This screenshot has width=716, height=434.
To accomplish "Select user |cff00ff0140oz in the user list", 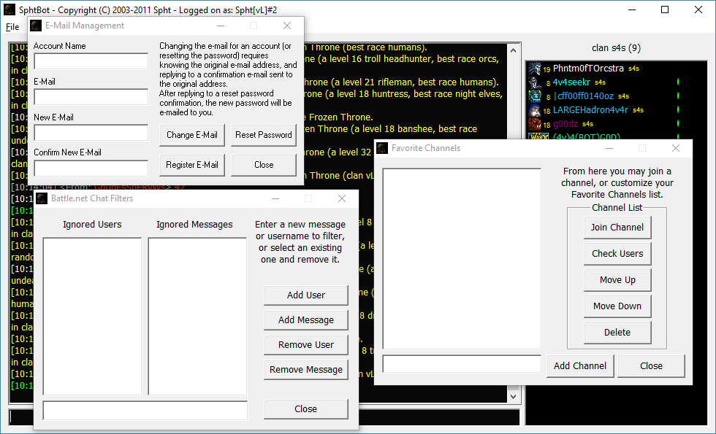I will coord(583,96).
